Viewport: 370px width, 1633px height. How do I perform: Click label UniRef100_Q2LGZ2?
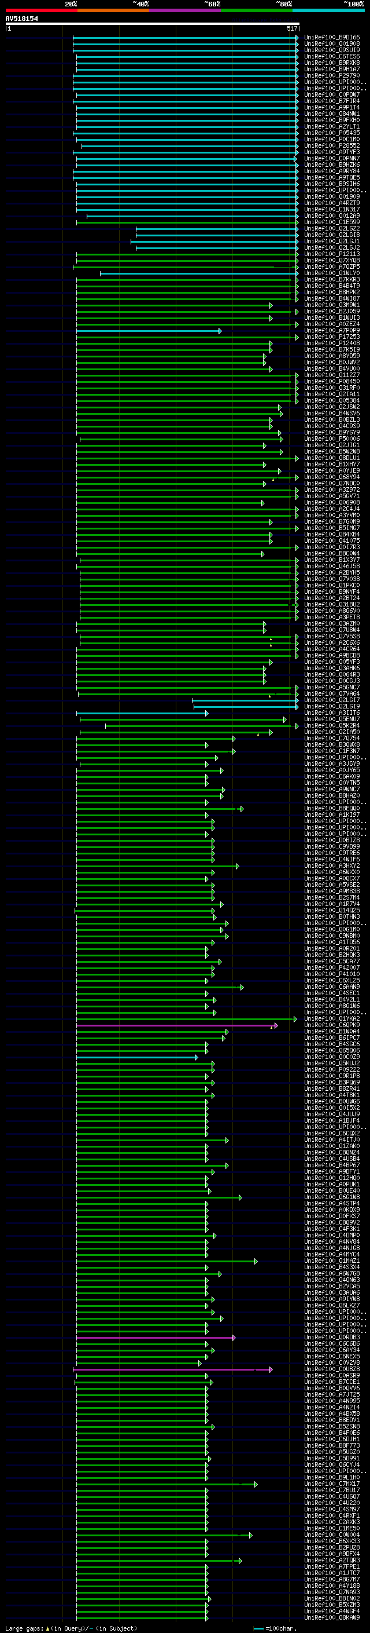click(332, 229)
